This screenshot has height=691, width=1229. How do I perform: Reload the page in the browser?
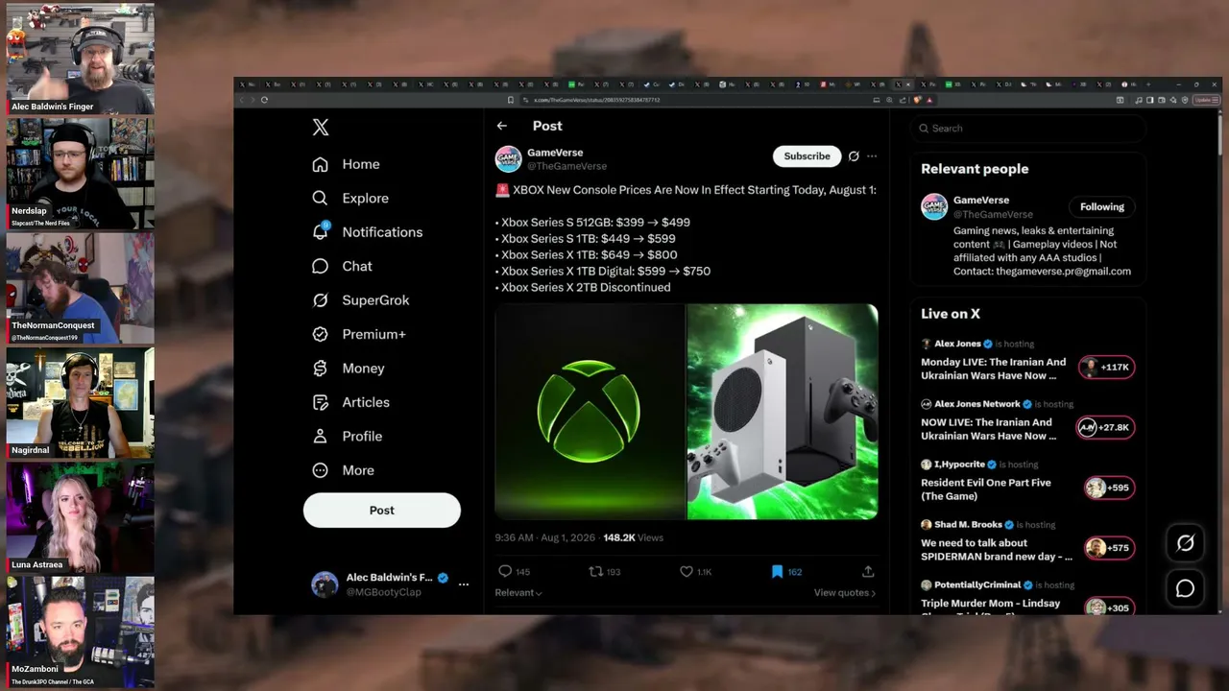pyautogui.click(x=264, y=100)
